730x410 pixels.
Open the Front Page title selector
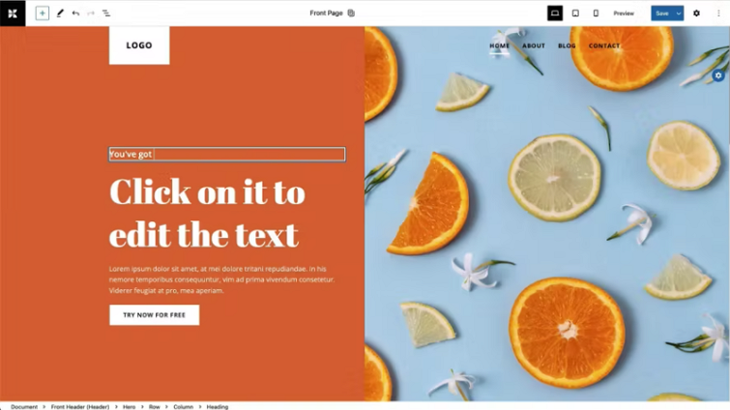[x=327, y=13]
